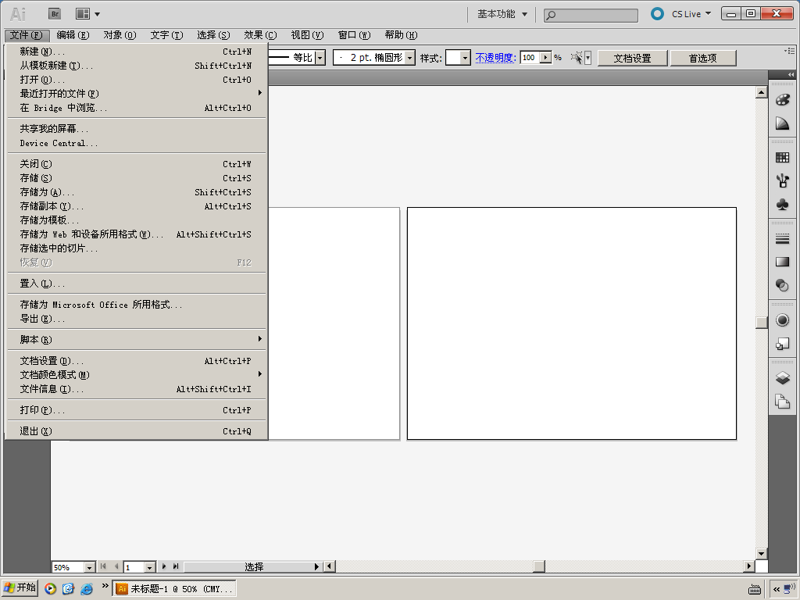
Task: Open the Layers panel icon
Action: pos(782,378)
